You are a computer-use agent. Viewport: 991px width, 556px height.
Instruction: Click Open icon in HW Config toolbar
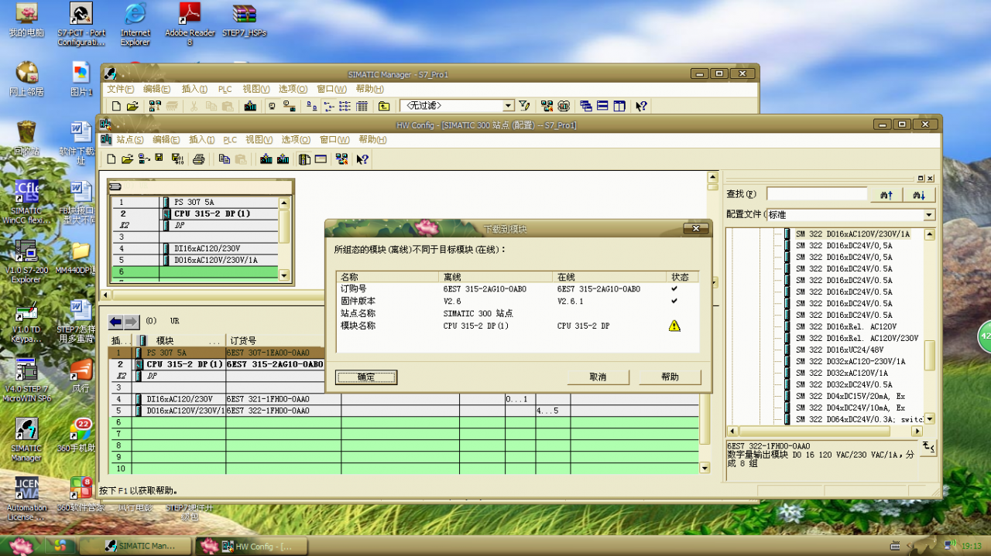[127, 159]
